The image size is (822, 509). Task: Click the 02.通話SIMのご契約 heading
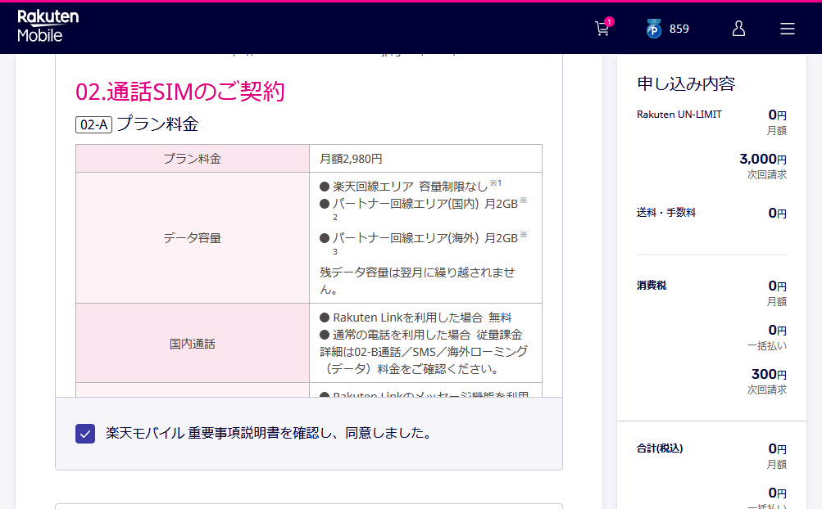[180, 92]
